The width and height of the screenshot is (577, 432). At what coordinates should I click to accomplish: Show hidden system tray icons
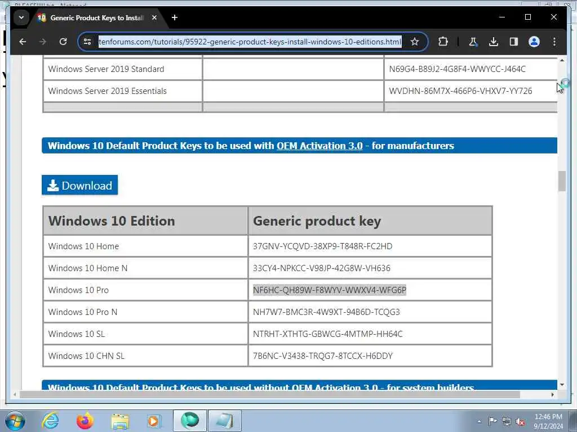coord(479,422)
